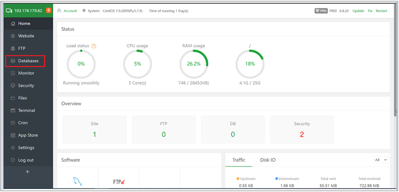This screenshot has height=192, width=399.
Task: Open the Security overview card
Action: click(302, 129)
